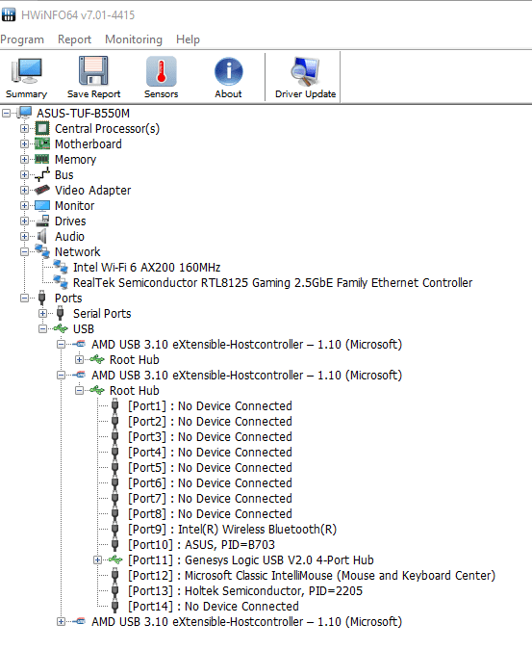The width and height of the screenshot is (532, 650).
Task: Expand the Video Adapter node
Action: pos(24,190)
